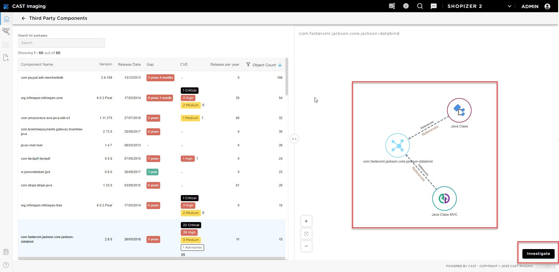Image resolution: width=559 pixels, height=272 pixels.
Task: Open the search magnifier in top bar
Action: (x=420, y=6)
